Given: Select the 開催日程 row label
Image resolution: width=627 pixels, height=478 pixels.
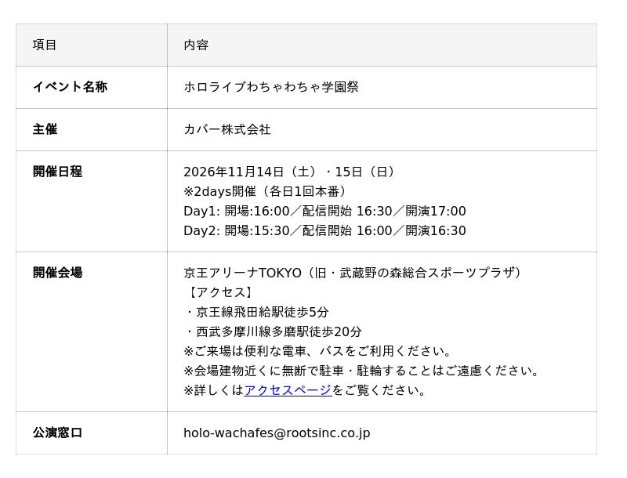Looking at the screenshot, I should (57, 172).
